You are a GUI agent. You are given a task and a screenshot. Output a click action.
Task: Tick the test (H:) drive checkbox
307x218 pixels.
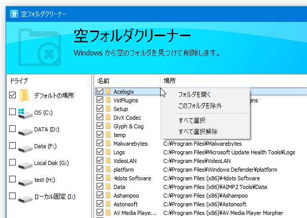click(x=13, y=179)
